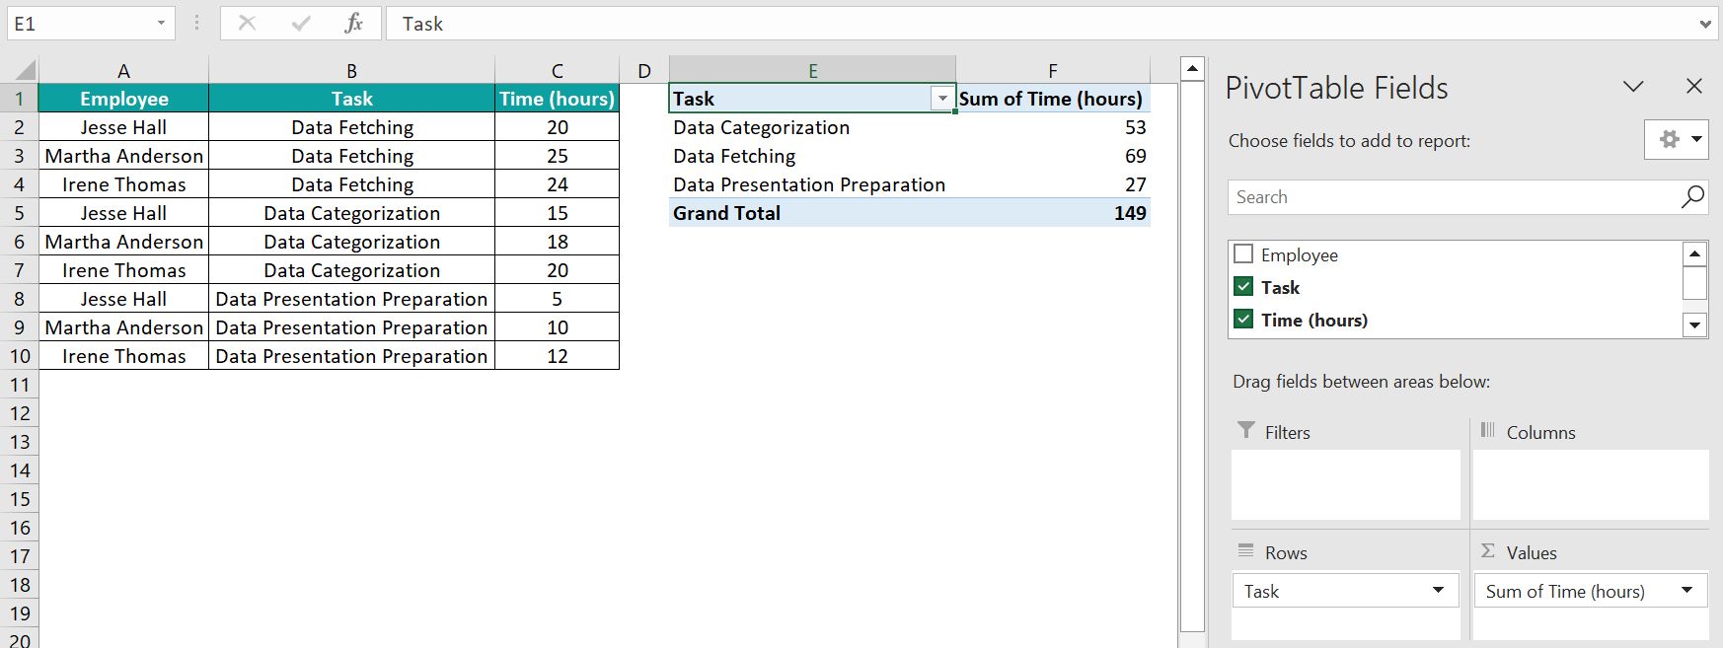
Task: Select the Sum of Time (hours) cell
Action: click(x=1053, y=99)
